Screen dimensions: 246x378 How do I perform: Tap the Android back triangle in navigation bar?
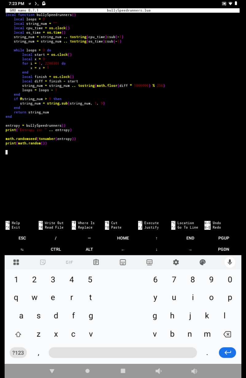(x=52, y=371)
